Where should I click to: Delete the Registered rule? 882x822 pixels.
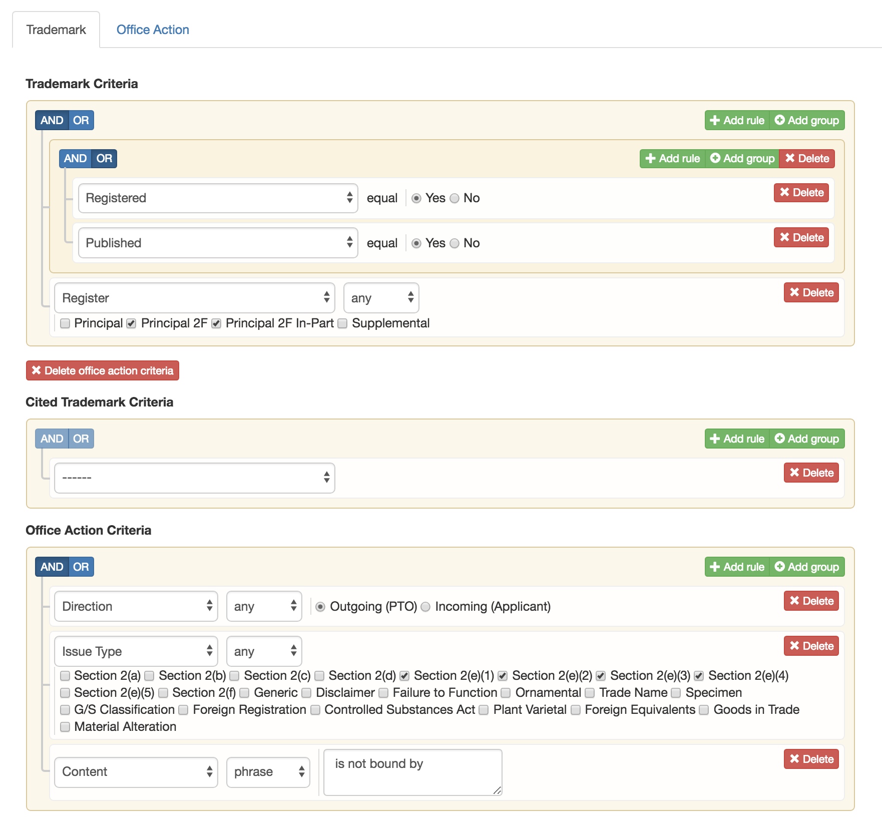tap(801, 193)
